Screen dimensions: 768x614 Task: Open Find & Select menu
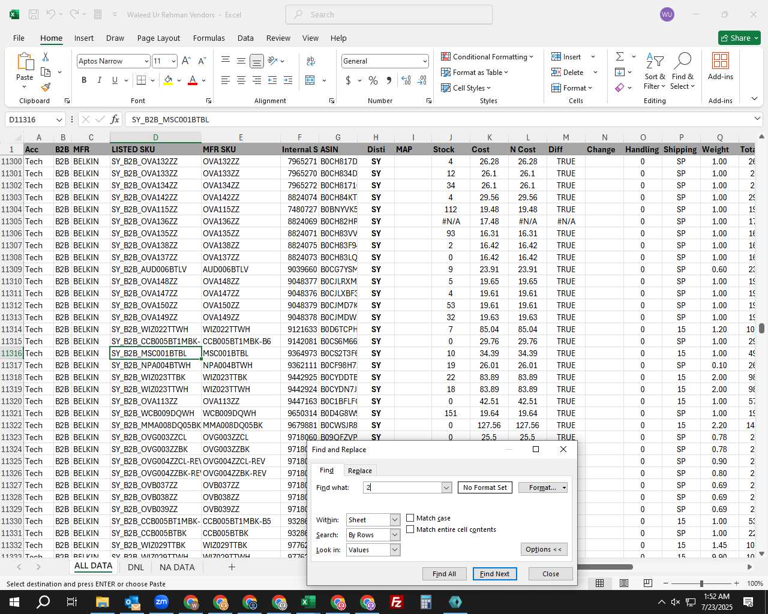click(683, 71)
